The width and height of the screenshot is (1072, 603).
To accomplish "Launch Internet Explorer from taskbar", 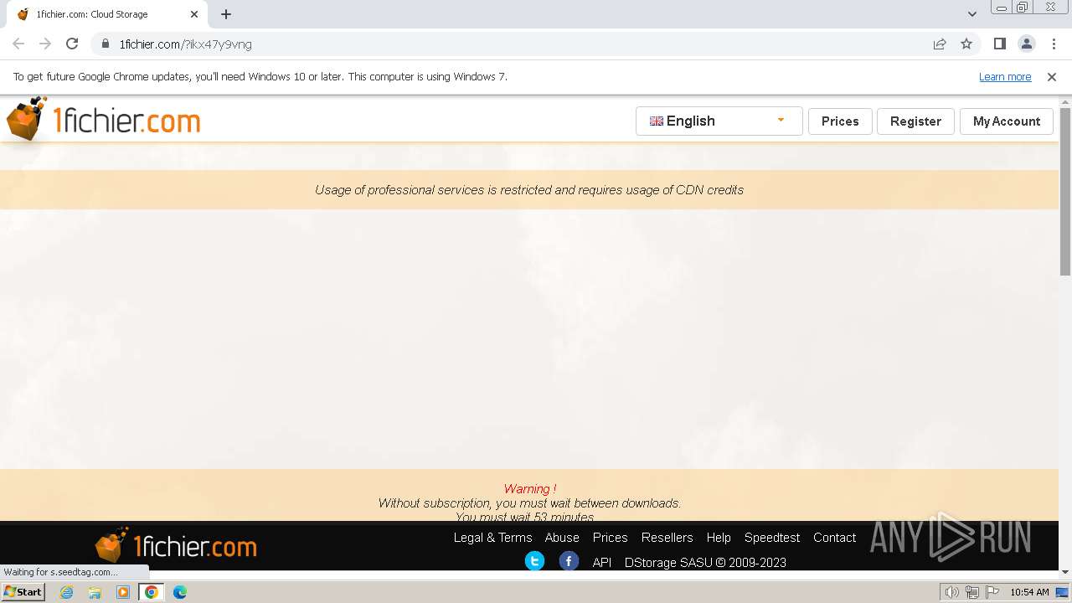I will pyautogui.click(x=67, y=592).
